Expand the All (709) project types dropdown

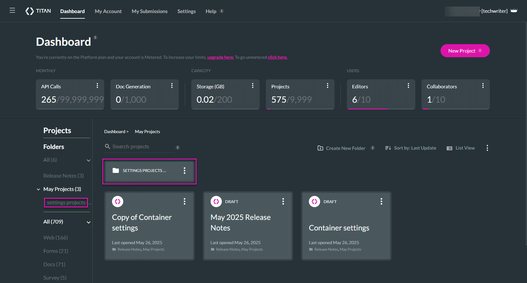(89, 222)
